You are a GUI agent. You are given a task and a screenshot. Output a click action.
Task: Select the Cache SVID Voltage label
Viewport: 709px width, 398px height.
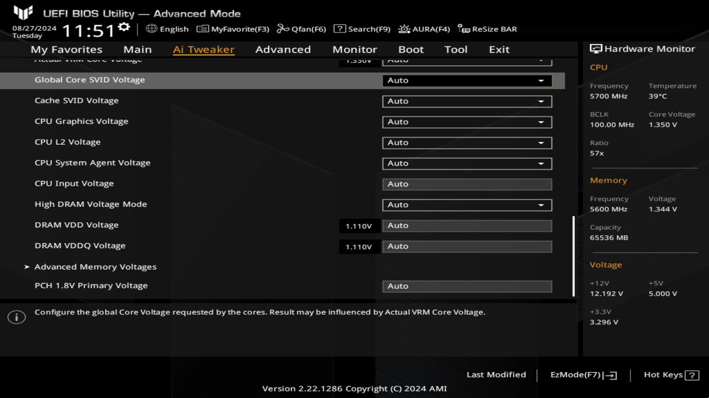tap(76, 101)
